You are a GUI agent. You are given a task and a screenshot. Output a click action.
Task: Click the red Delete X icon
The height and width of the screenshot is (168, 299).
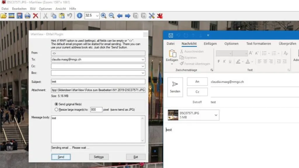[x=35, y=16]
